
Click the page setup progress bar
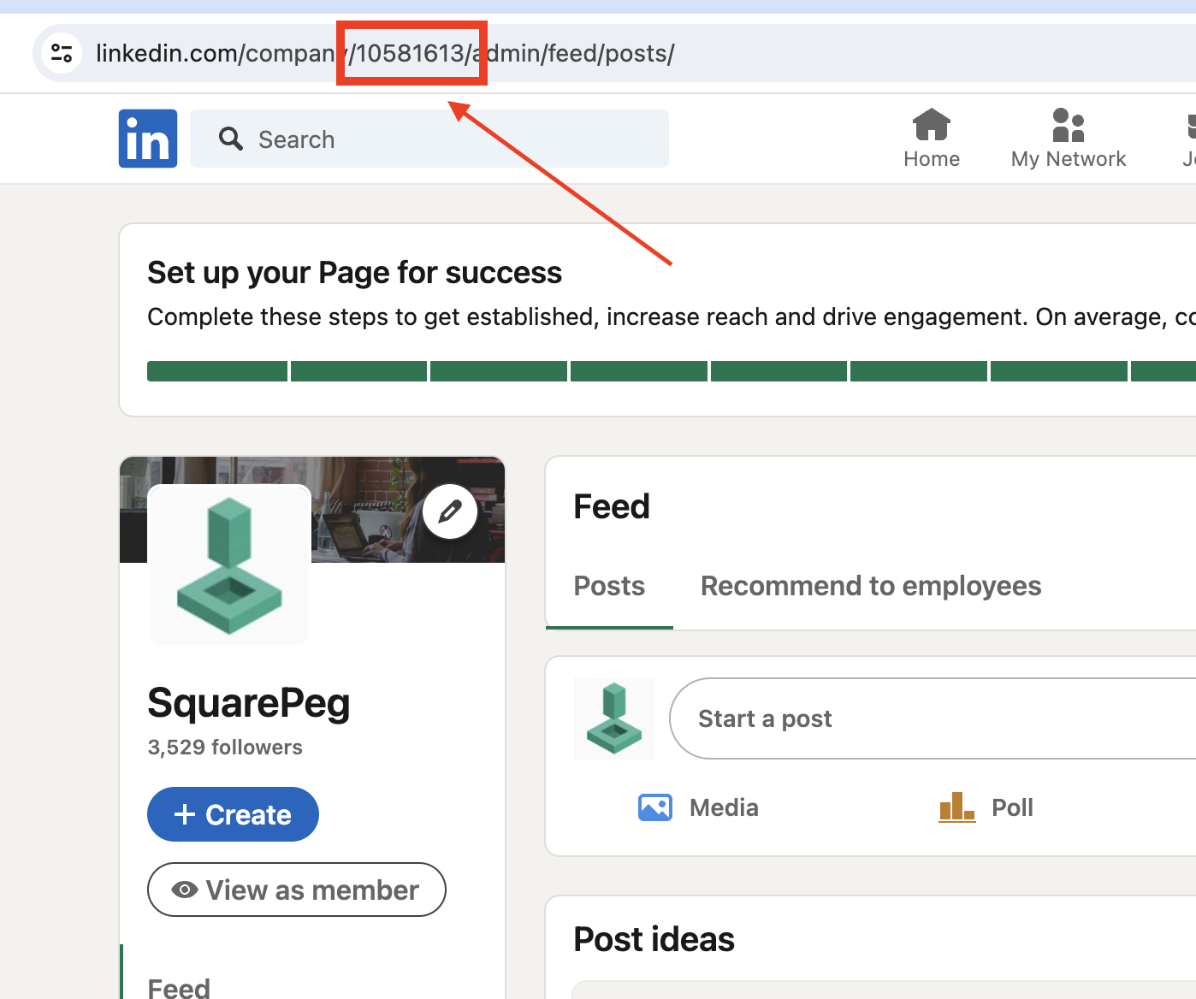[672, 371]
